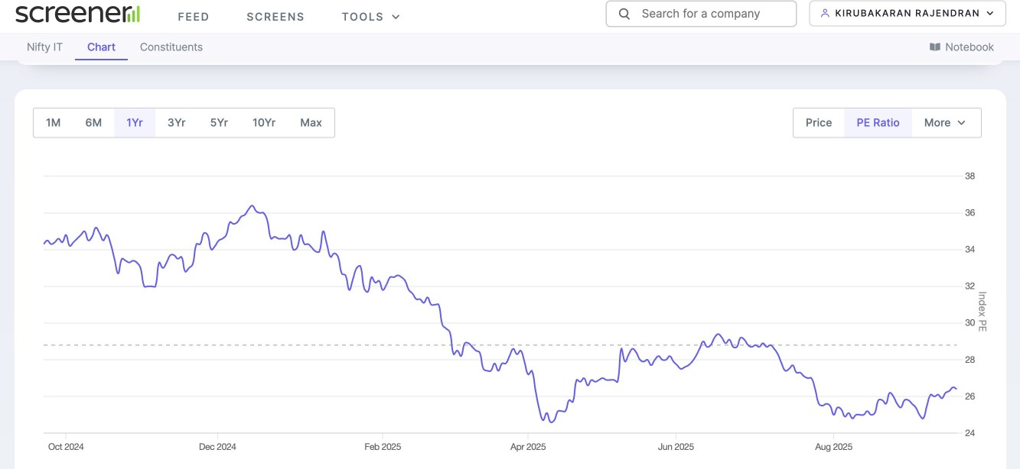The width and height of the screenshot is (1020, 469).
Task: Click the user profile icon
Action: coord(825,14)
